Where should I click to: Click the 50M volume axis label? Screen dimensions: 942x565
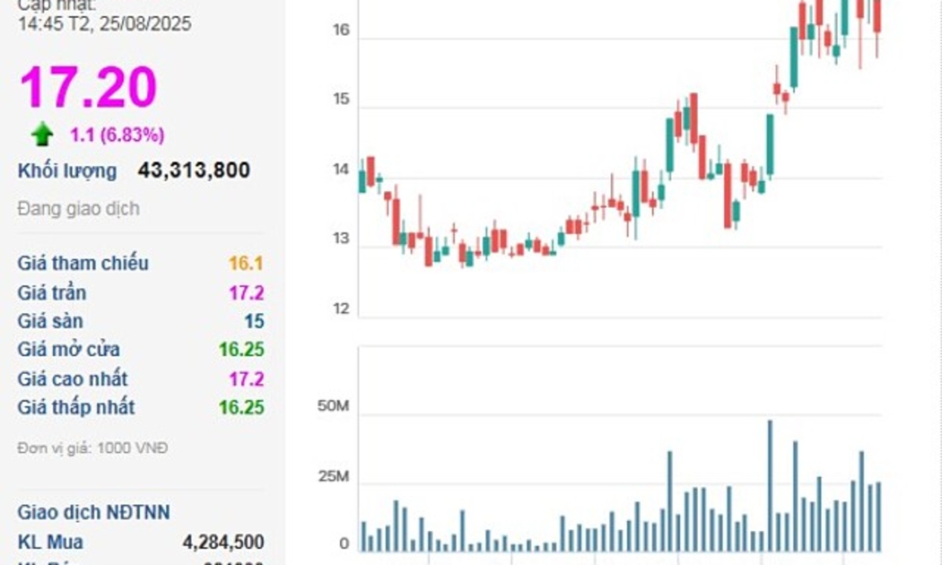332,407
